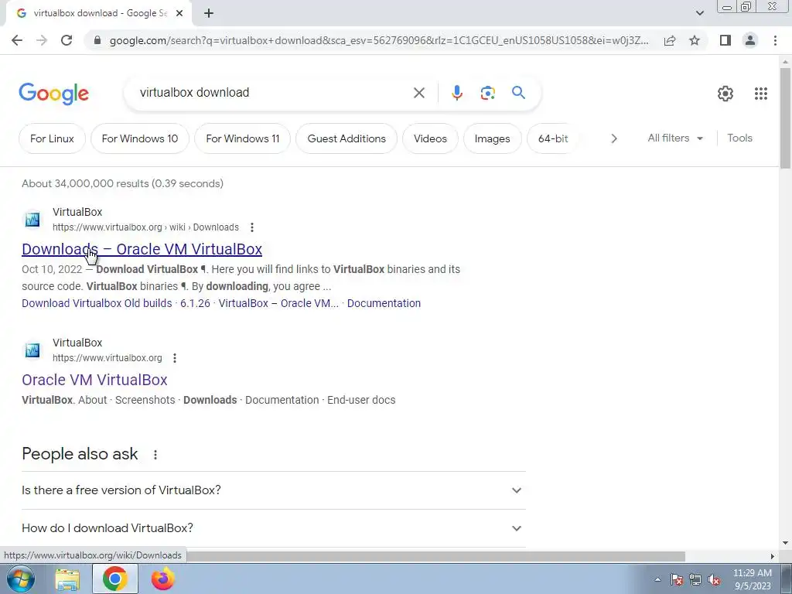The height and width of the screenshot is (594, 792).
Task: Open Chrome profile avatar
Action: tap(750, 40)
